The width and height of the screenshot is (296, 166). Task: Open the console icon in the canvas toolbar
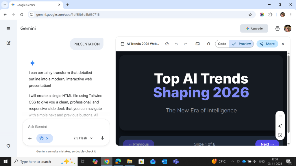click(x=197, y=44)
